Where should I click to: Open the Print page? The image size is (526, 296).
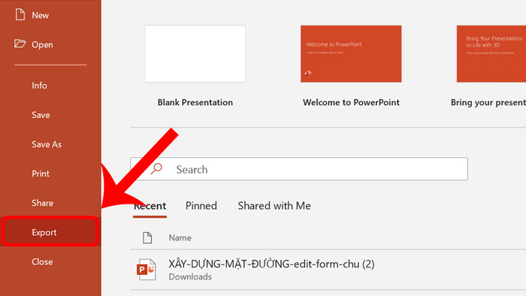[41, 174]
